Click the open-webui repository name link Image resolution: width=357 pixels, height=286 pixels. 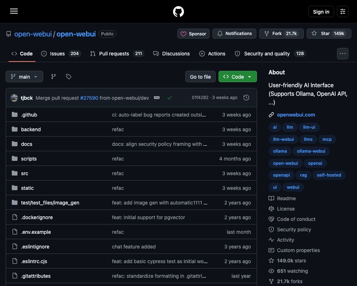[76, 34]
